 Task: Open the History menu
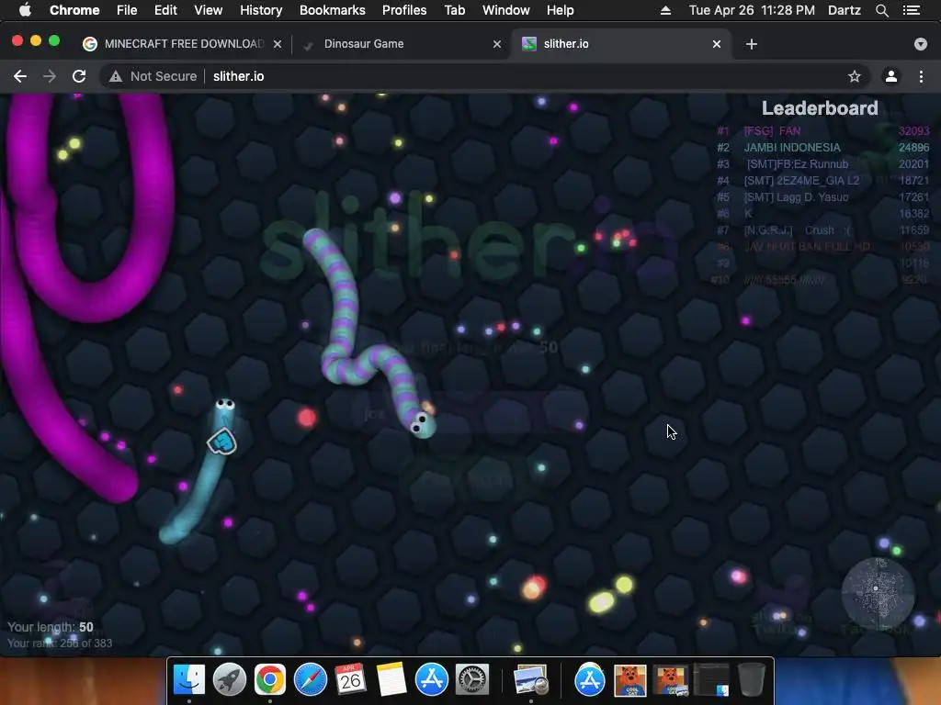pyautogui.click(x=261, y=10)
